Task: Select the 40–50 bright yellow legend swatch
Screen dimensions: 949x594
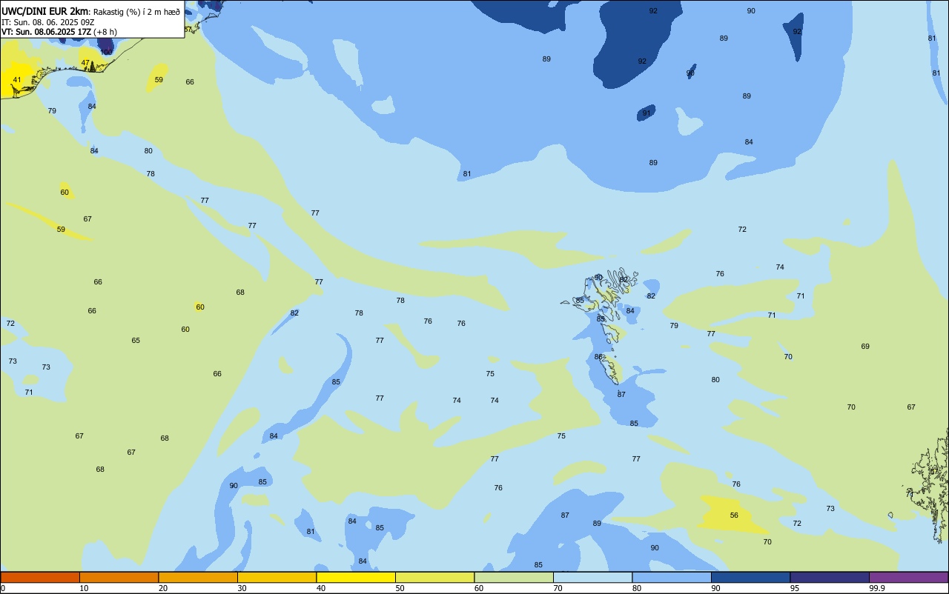Action: click(x=356, y=577)
